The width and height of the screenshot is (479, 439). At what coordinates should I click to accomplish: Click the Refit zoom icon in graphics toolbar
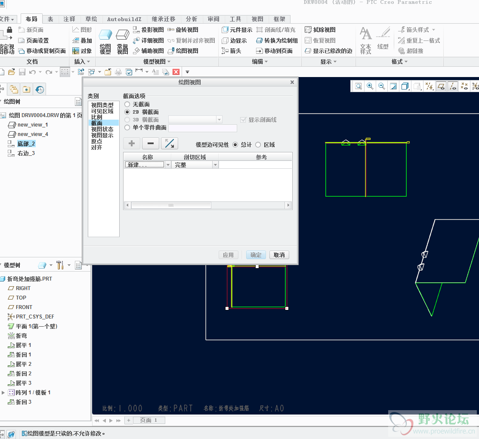[358, 87]
